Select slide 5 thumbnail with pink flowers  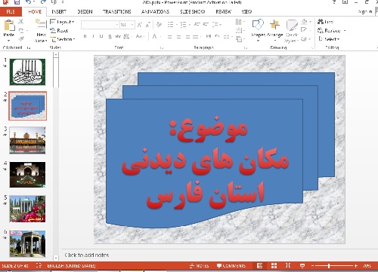pos(27,209)
